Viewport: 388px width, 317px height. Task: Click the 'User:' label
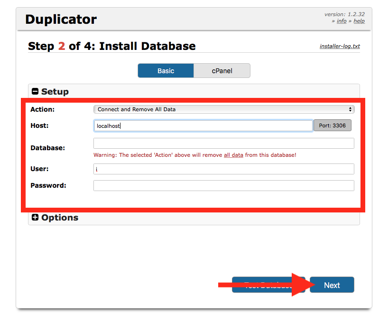[x=39, y=169]
